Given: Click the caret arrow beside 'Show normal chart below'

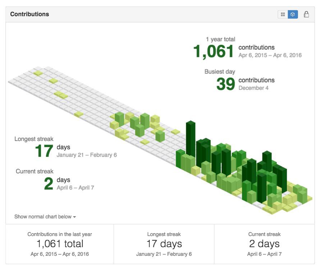Looking at the screenshot, I should [74, 217].
